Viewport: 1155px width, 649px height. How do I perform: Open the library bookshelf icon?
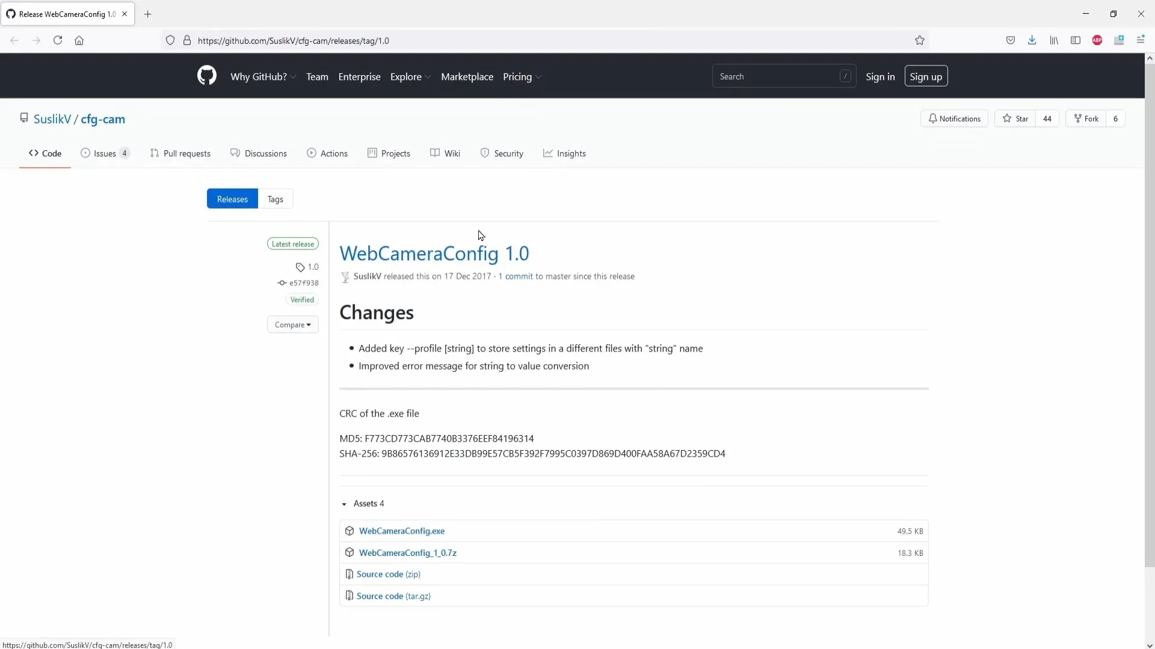pyautogui.click(x=1054, y=40)
